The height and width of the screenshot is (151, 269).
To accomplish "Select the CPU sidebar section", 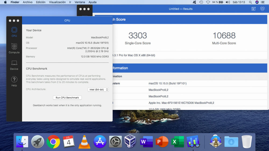I will (14, 32).
